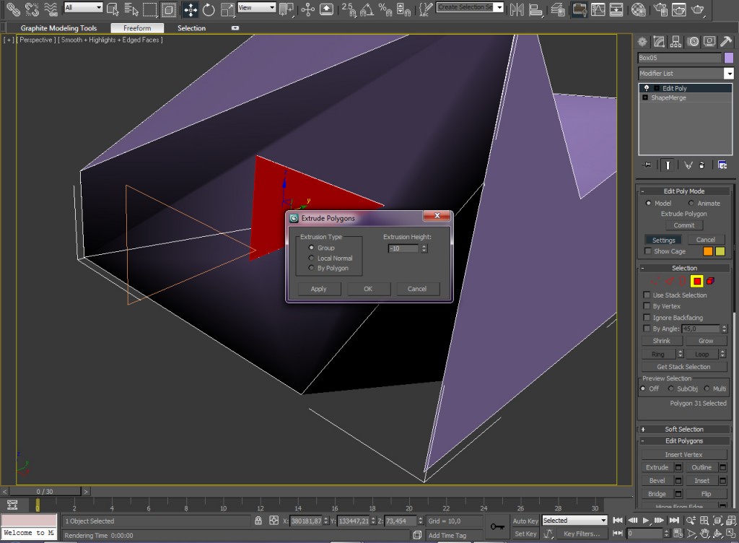Click the Grow selection button

706,341
